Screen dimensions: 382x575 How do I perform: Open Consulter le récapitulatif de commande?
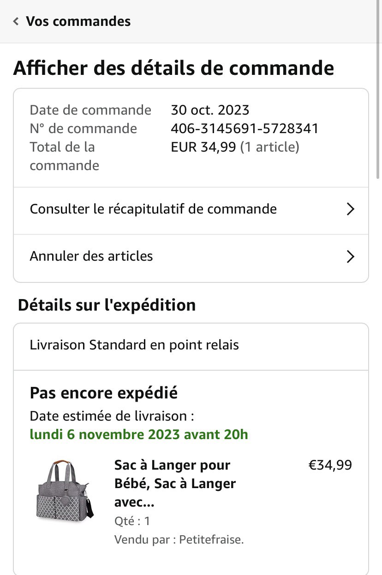pyautogui.click(x=153, y=209)
